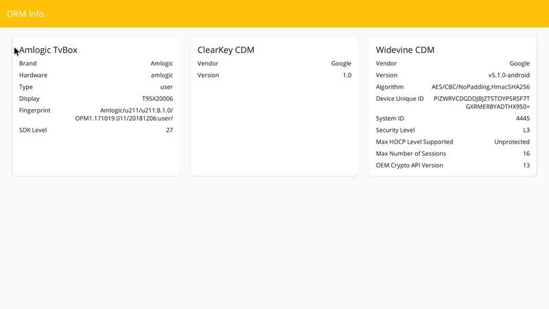Click the Hardware label

click(x=33, y=75)
